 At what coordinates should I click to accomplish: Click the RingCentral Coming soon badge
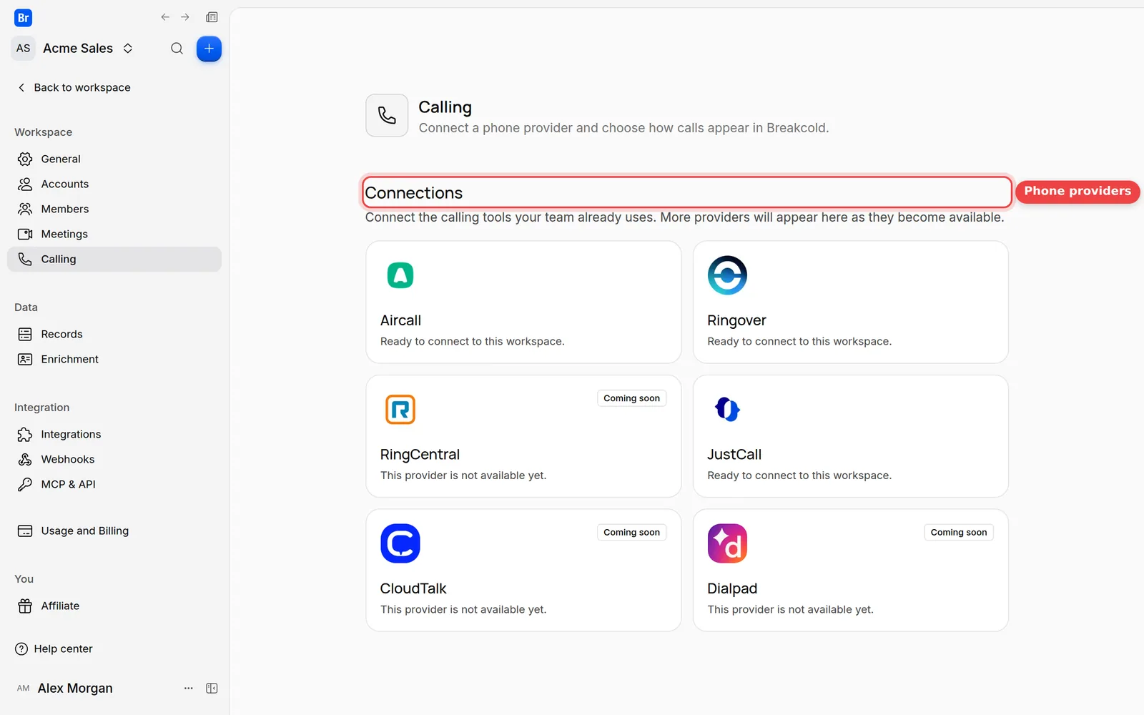pos(632,398)
